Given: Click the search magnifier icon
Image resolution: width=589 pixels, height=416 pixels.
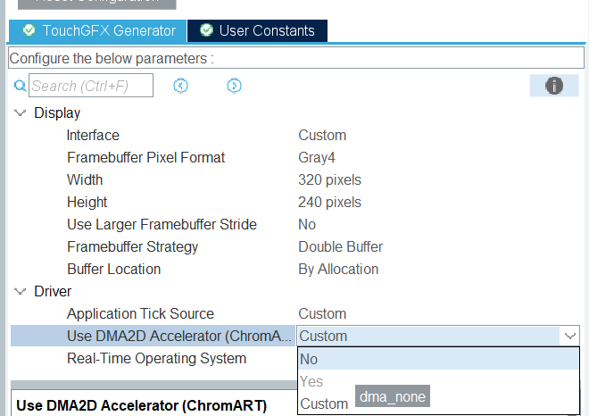Looking at the screenshot, I should coord(21,86).
